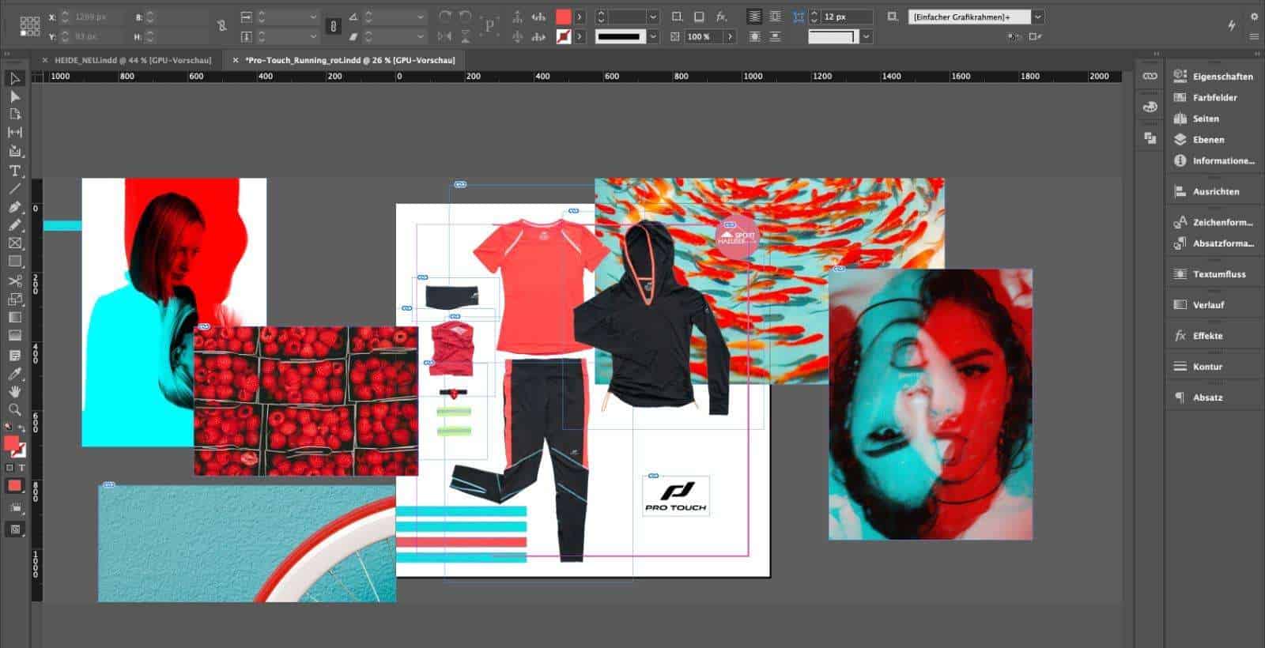
Task: Select the Zoom magnifier tool
Action: pos(14,410)
